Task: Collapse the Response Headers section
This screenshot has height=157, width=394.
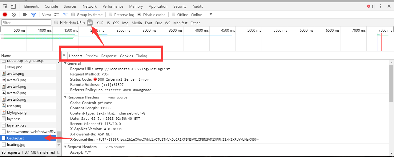Action: click(x=65, y=97)
